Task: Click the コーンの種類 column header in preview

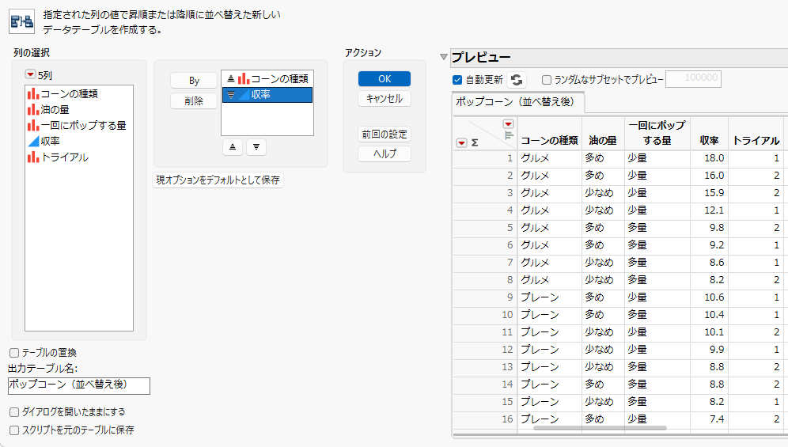Action: point(549,141)
